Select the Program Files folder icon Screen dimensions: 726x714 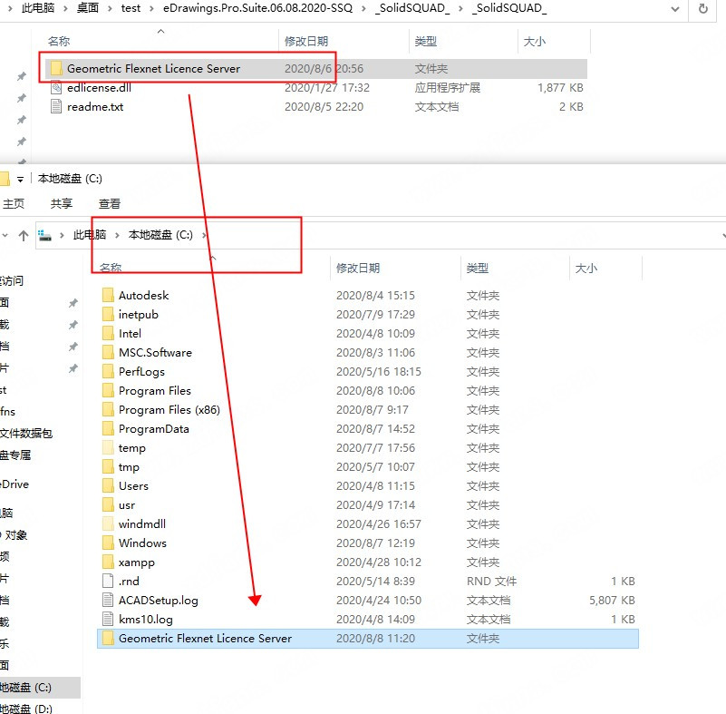[108, 391]
